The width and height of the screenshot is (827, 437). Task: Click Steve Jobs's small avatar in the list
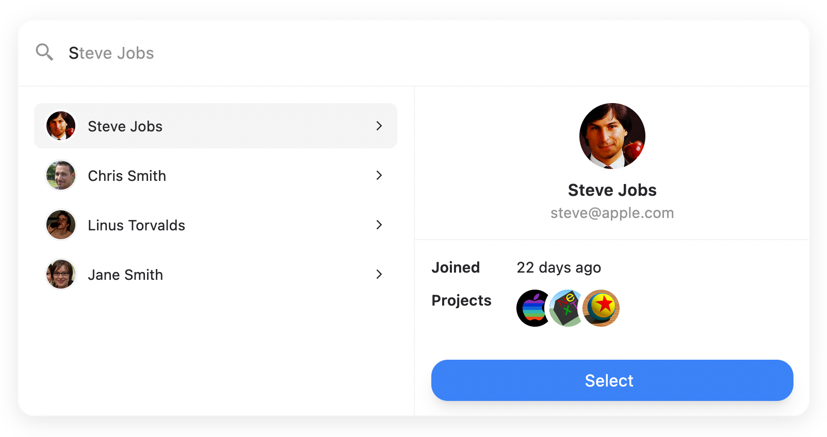(61, 126)
